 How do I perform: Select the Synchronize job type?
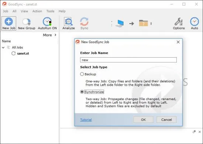tap(82, 92)
